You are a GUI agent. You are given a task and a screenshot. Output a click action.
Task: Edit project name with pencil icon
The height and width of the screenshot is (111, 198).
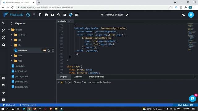coord(127,15)
